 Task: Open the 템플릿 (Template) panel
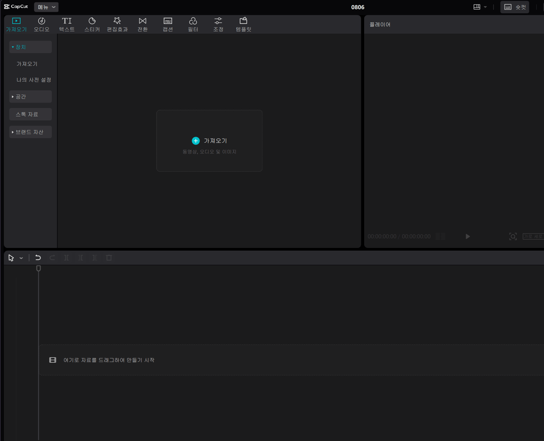point(243,24)
